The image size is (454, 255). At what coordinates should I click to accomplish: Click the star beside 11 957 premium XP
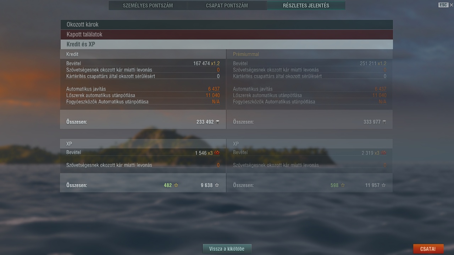(x=383, y=185)
